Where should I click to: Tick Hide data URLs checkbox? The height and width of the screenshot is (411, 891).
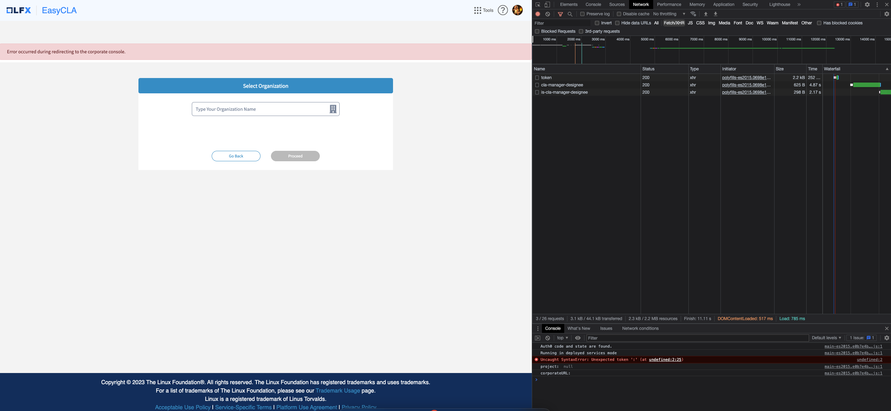pyautogui.click(x=617, y=23)
